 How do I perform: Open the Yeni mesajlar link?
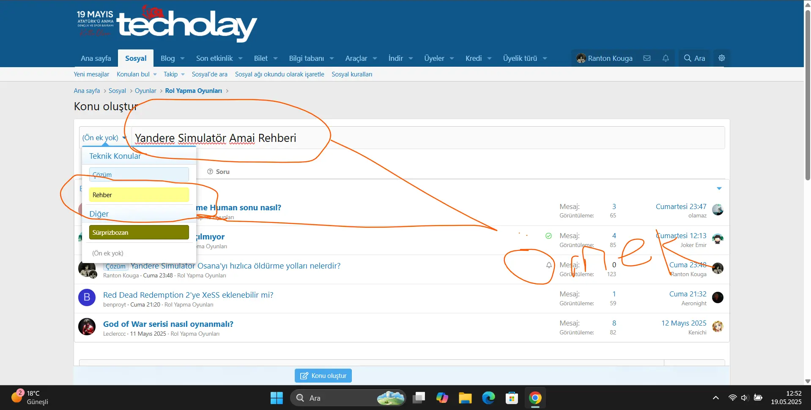point(91,74)
